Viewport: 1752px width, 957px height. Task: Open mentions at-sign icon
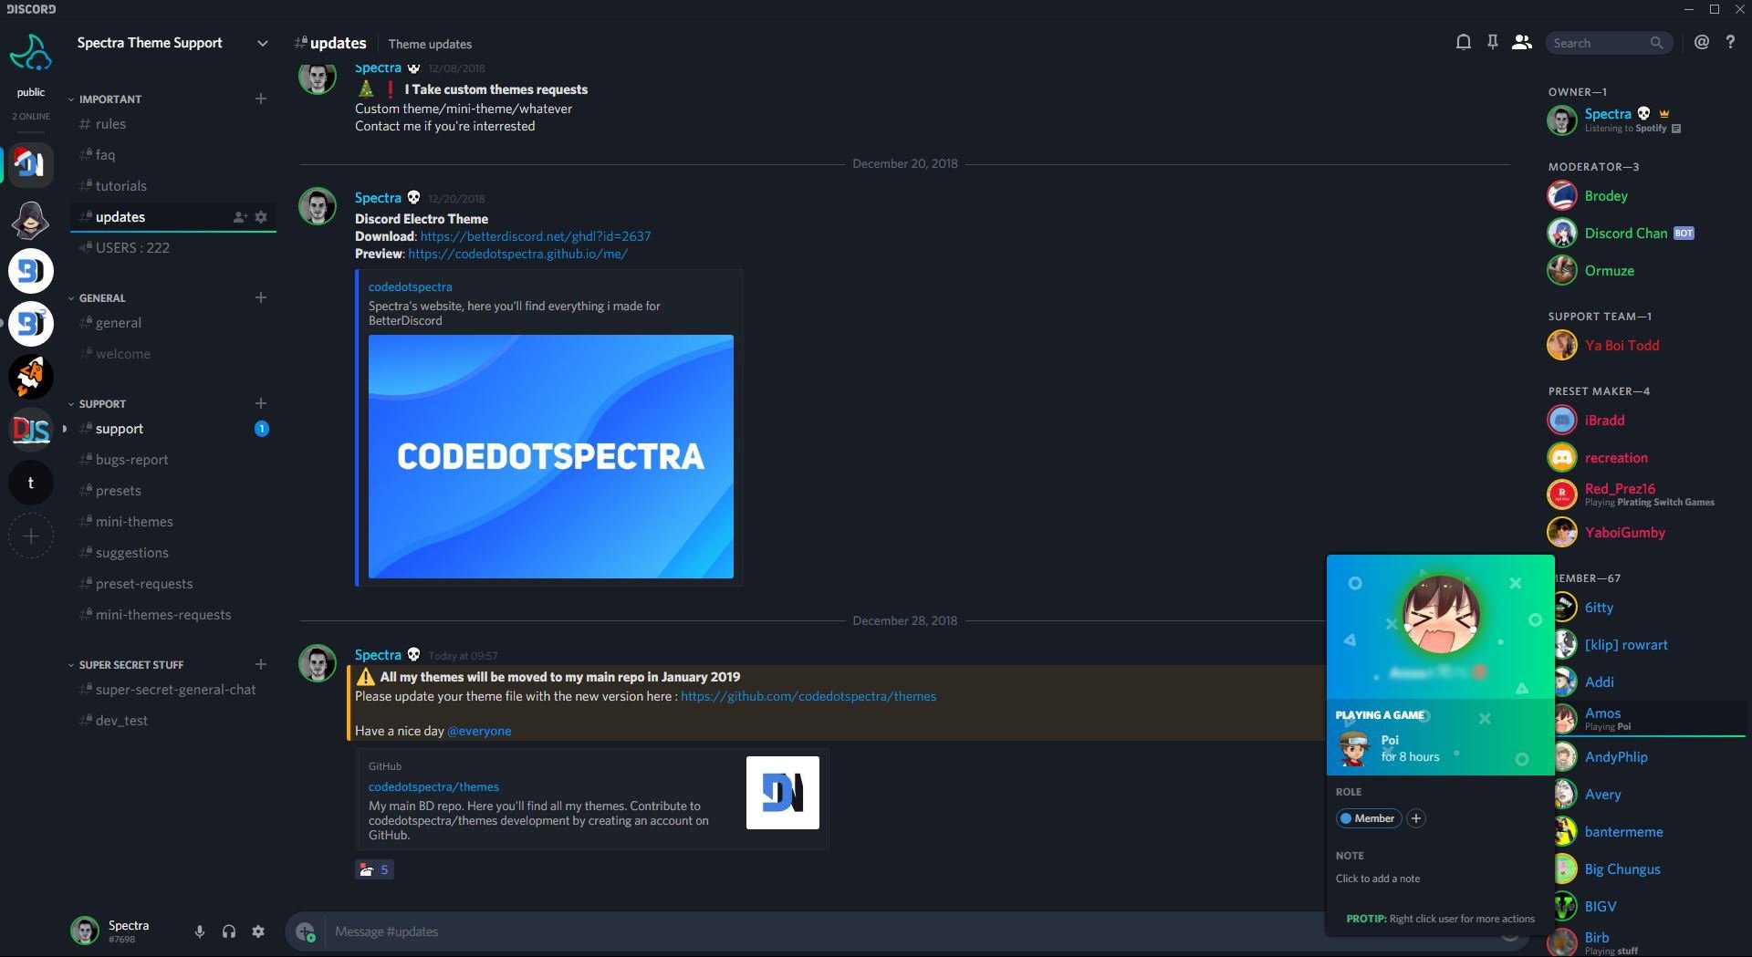coord(1702,42)
